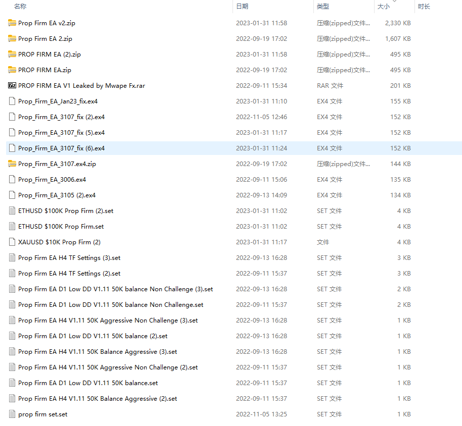Click the file icon of Prop_Firm_EA_3107_fix (6).ex4
Viewport: 462px width, 426px height.
point(12,148)
